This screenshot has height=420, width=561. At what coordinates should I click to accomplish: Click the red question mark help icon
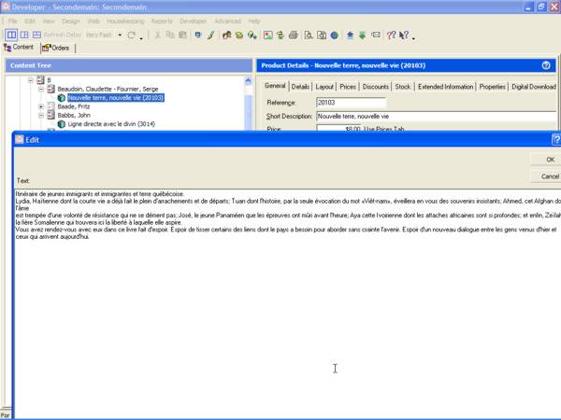click(389, 35)
